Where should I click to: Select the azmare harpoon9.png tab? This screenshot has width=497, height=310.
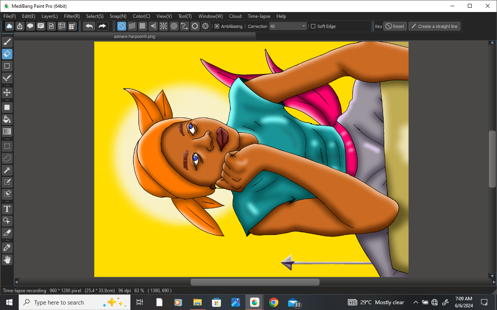click(x=134, y=36)
